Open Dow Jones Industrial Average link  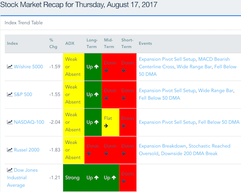(22, 177)
